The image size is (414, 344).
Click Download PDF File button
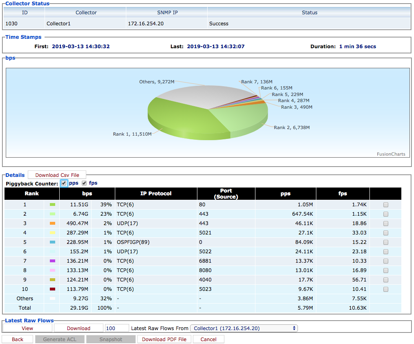click(x=164, y=339)
